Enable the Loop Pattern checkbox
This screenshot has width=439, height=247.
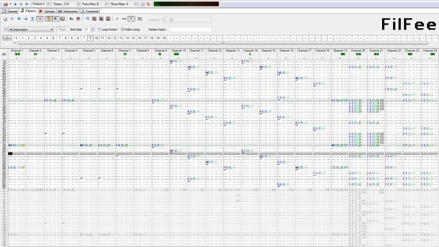[99, 30]
